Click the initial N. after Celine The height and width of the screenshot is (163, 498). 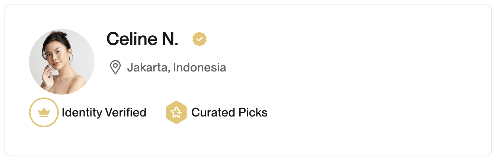[x=170, y=39]
